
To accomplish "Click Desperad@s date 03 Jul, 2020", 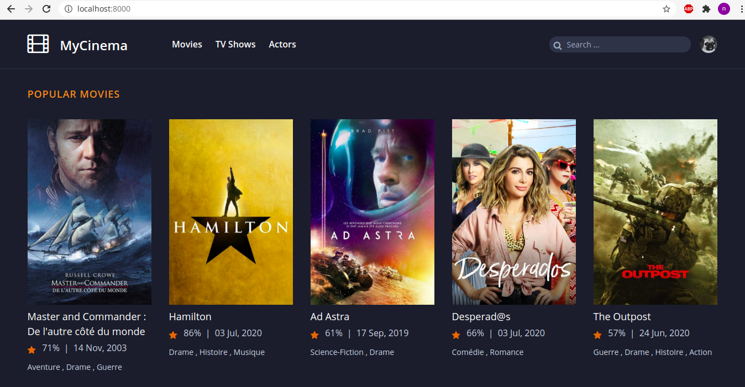I will (521, 333).
